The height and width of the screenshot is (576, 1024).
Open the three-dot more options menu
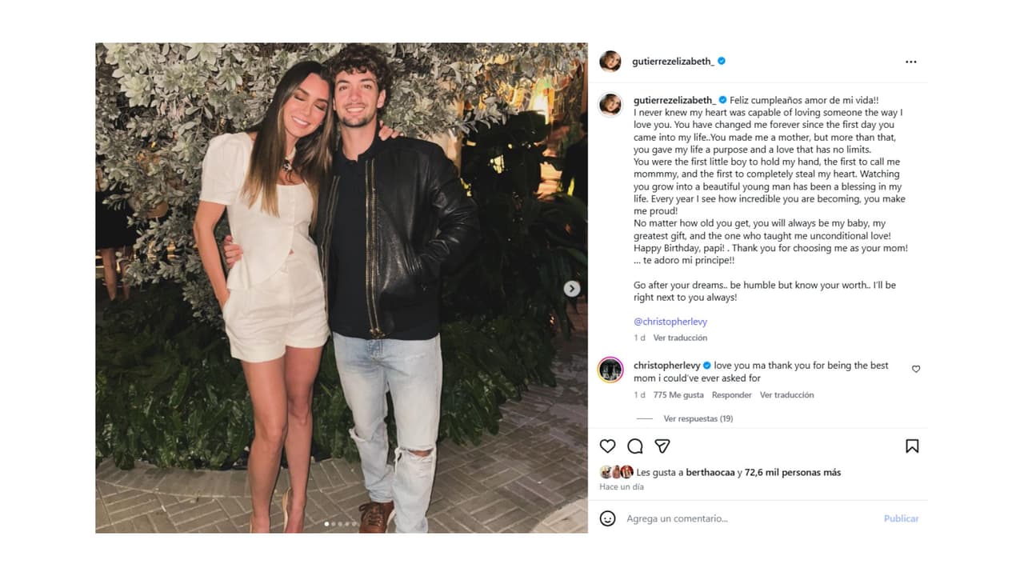pyautogui.click(x=910, y=62)
